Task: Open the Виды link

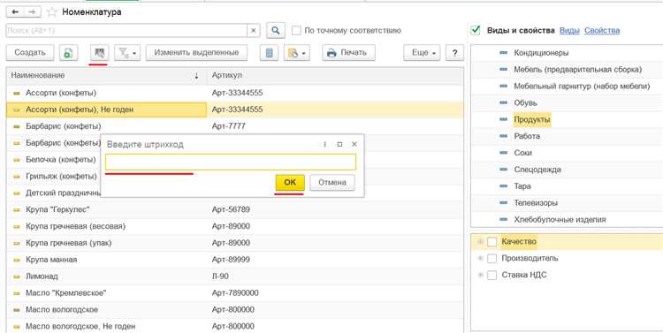Action: 569,30
